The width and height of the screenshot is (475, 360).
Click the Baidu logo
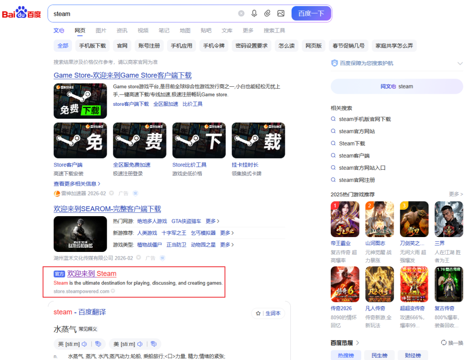(x=21, y=13)
